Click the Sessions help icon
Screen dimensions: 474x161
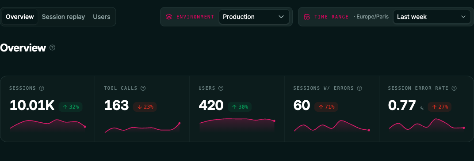pos(42,88)
